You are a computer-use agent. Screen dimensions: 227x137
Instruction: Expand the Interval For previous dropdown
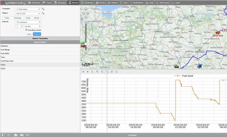[28, 22]
